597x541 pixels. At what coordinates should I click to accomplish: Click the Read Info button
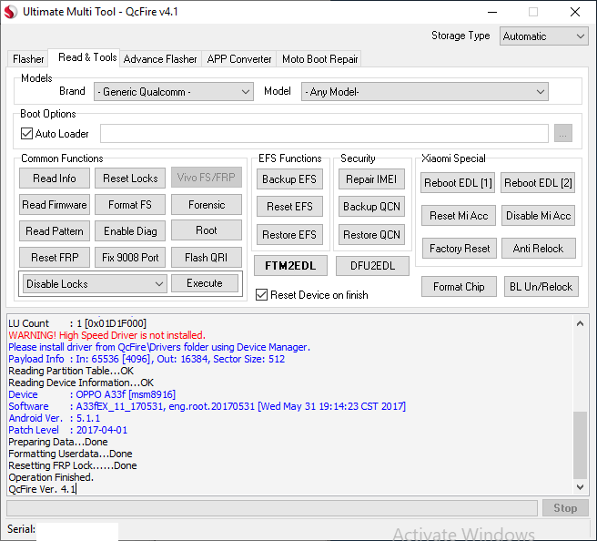[55, 179]
